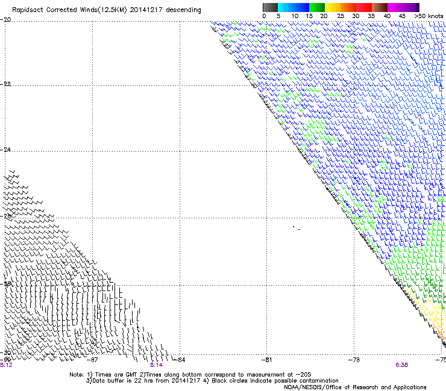Click the cyan 5-10 knots legend swatch
Image resolution: width=446 pixels, height=391 pixels.
[286, 7]
